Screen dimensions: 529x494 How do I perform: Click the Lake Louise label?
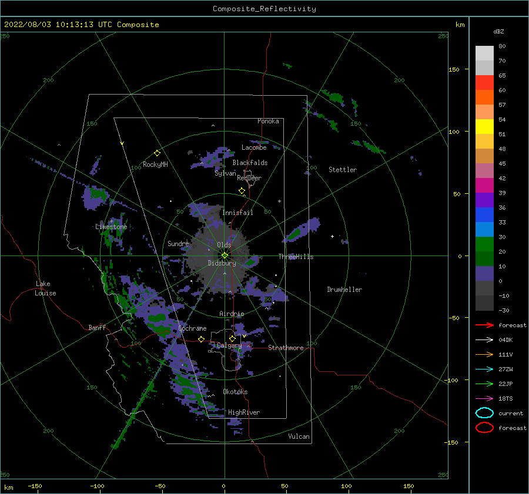pyautogui.click(x=45, y=288)
